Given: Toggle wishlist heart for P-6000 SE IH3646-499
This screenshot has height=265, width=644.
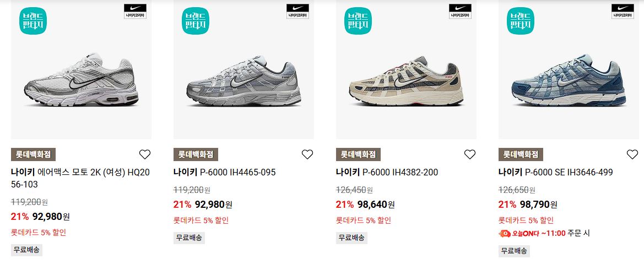Looking at the screenshot, I should 632,154.
